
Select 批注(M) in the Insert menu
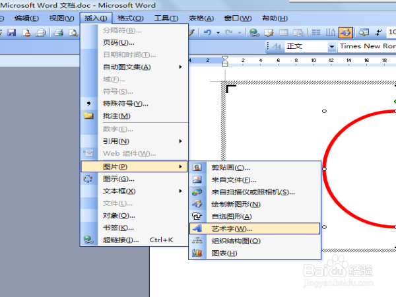click(x=135, y=116)
